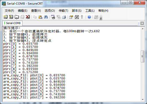
Task: Click the Print Selection toolbar icon
Action: (58, 17)
